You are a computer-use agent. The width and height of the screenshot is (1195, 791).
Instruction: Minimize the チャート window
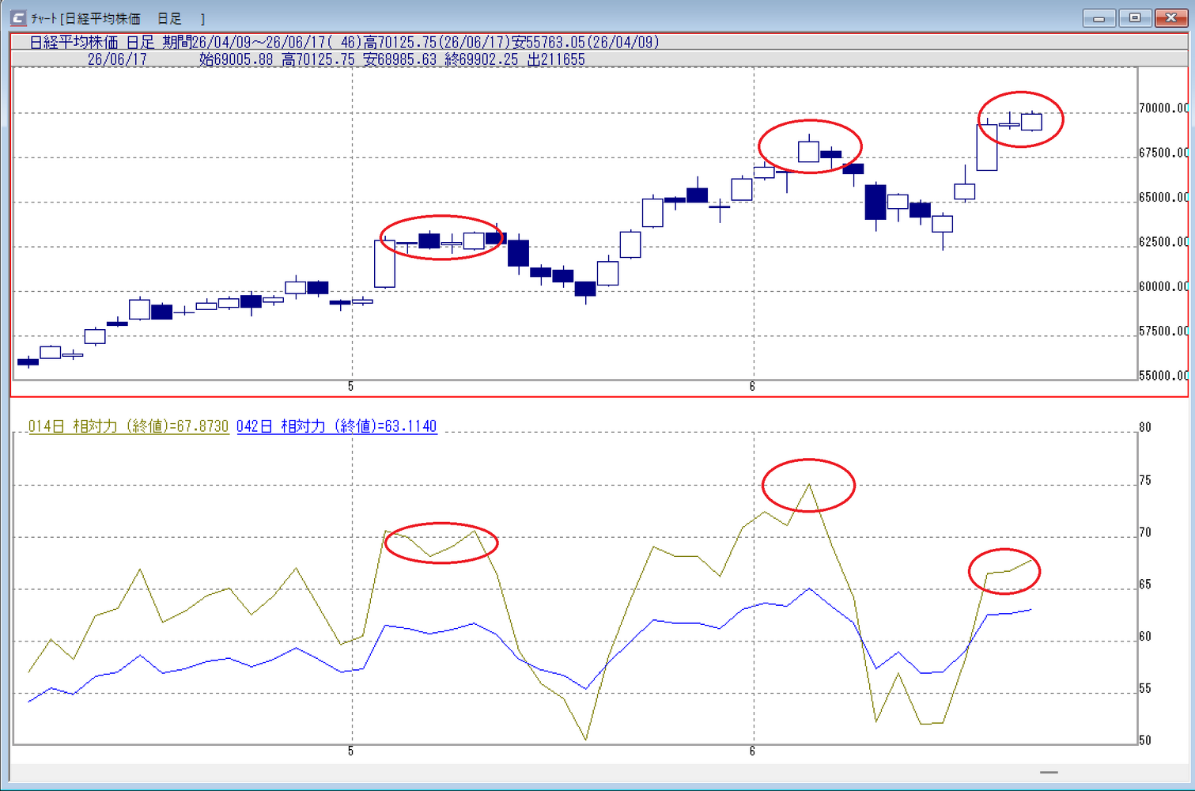click(1099, 17)
